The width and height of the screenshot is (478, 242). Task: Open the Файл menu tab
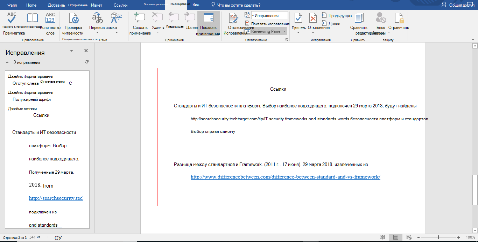coord(12,5)
